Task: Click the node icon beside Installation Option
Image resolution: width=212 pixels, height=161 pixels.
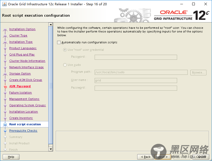Action: (x=5, y=29)
